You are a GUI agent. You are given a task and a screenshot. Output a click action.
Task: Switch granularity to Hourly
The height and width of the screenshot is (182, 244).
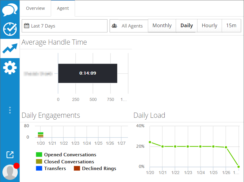(209, 26)
